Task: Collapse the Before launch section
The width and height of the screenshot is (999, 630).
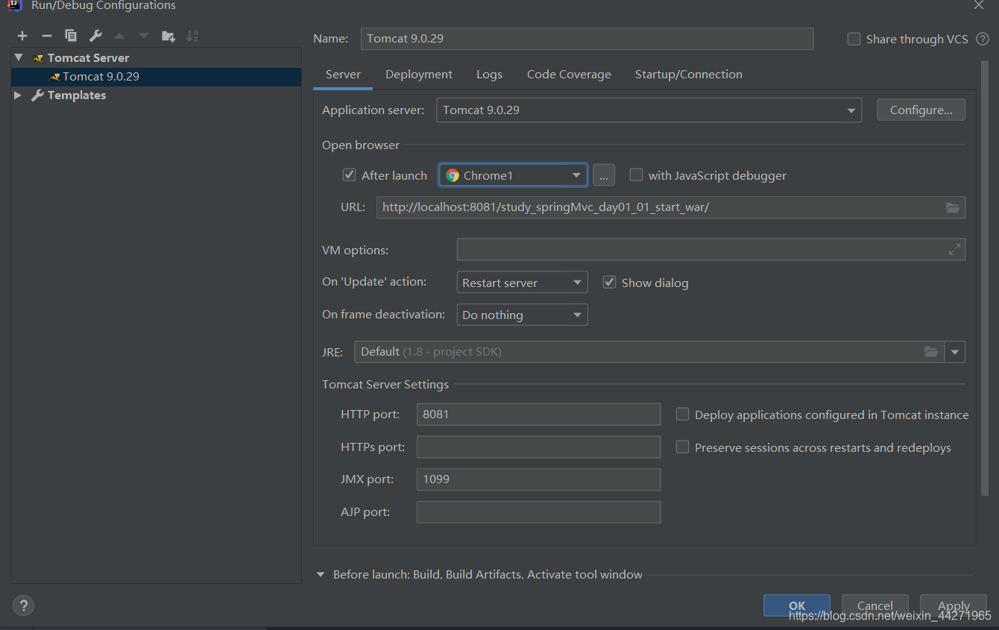Action: click(x=321, y=575)
